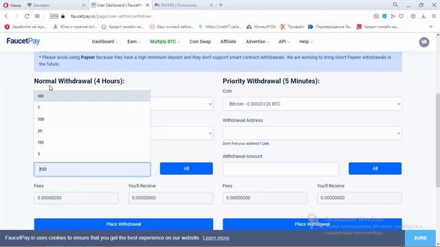Viewport: 440px width, 247px height.
Task: Go to the Affiliate page
Action: coord(228,41)
